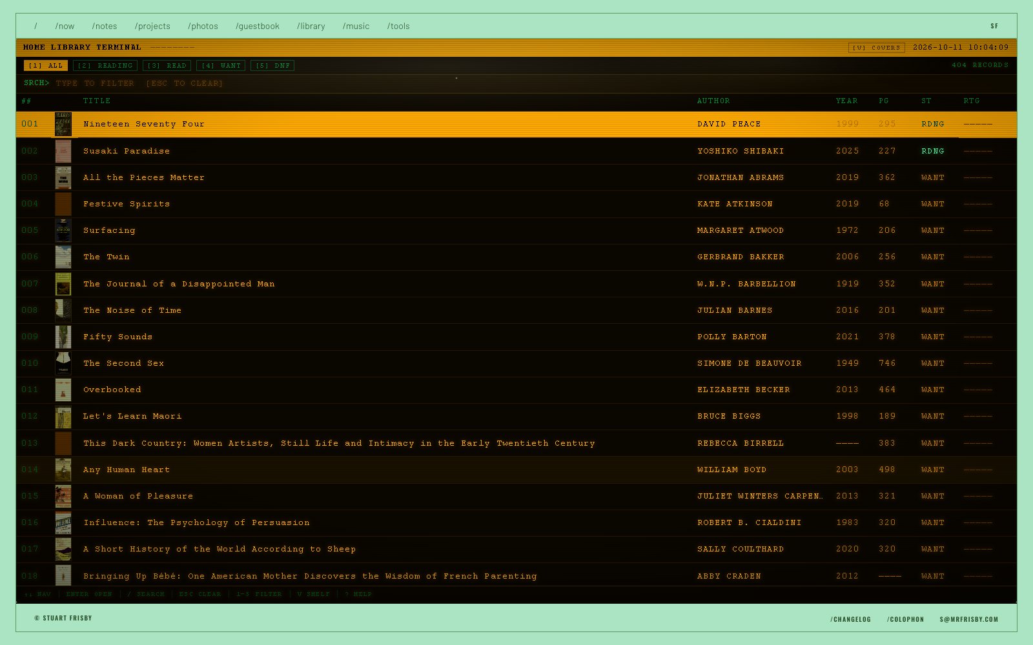Click the root '/' home link

coord(36,26)
